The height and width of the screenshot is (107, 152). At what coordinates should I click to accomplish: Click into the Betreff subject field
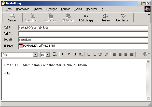[83, 40]
